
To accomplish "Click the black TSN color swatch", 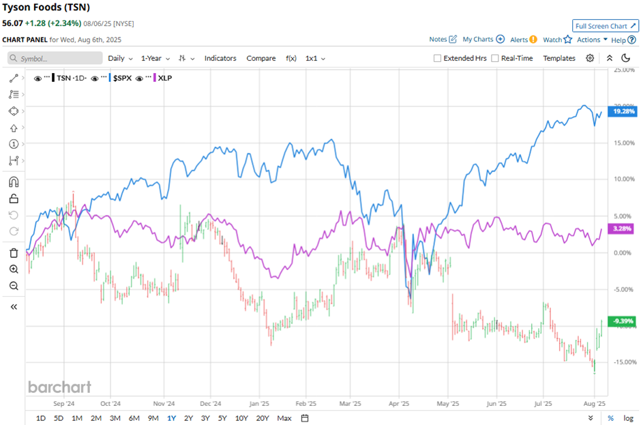I will pos(53,78).
